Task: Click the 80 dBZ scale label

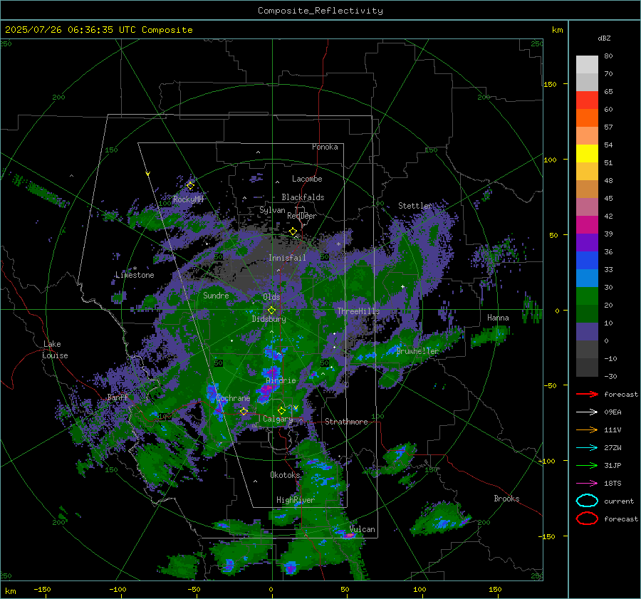Action: [608, 56]
